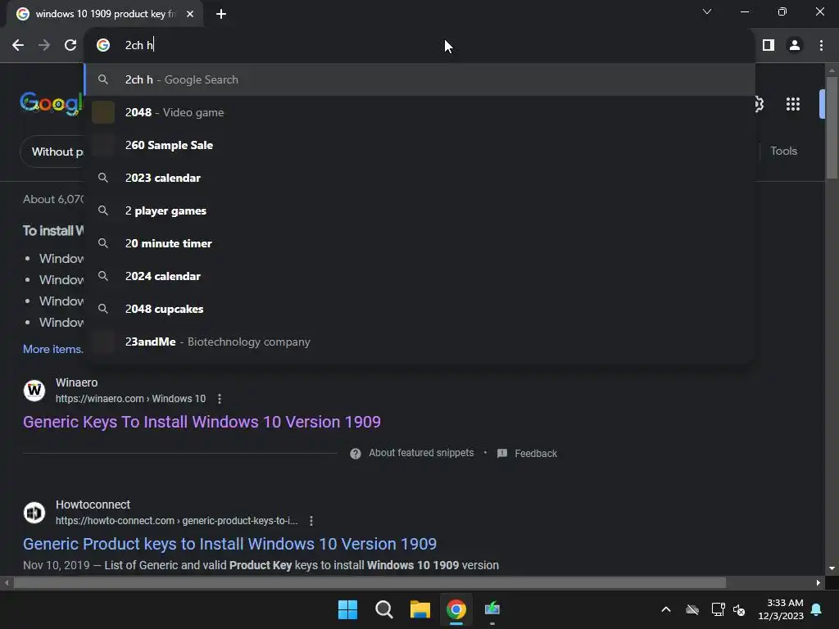Pick the '2024 calendar' suggestion
This screenshot has width=839, height=629.
tap(419, 276)
